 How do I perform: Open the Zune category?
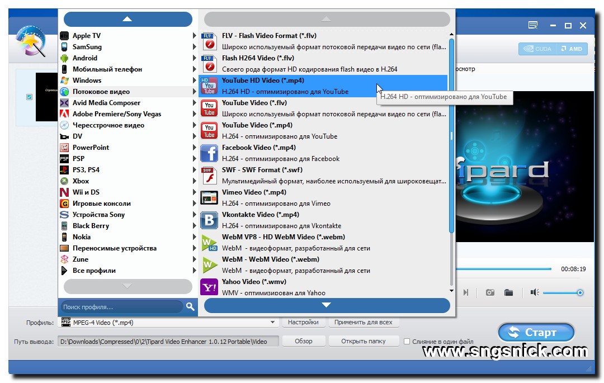127,259
